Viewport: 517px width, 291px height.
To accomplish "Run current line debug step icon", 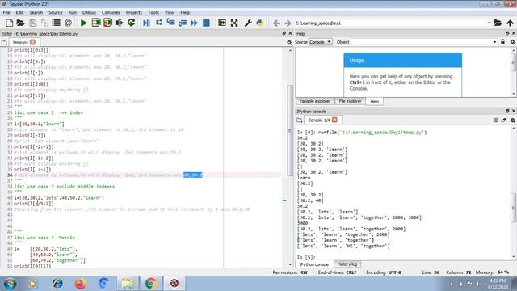I will point(159,23).
